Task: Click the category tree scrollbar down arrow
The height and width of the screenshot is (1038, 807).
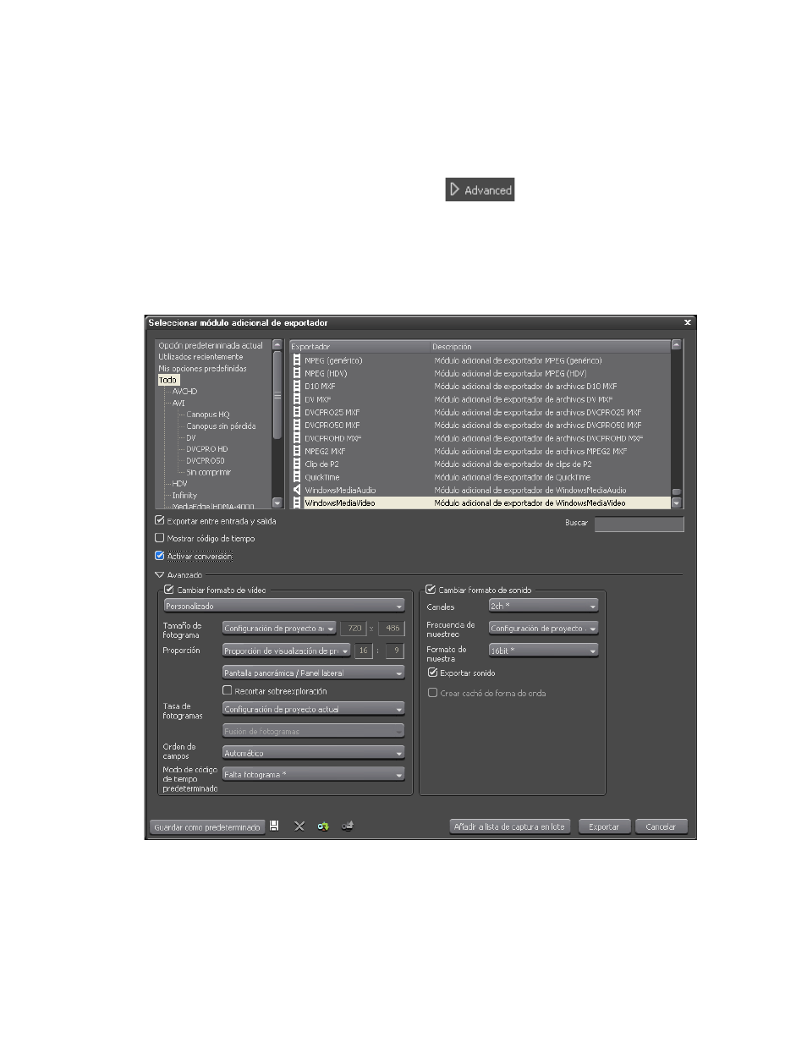Action: (277, 503)
